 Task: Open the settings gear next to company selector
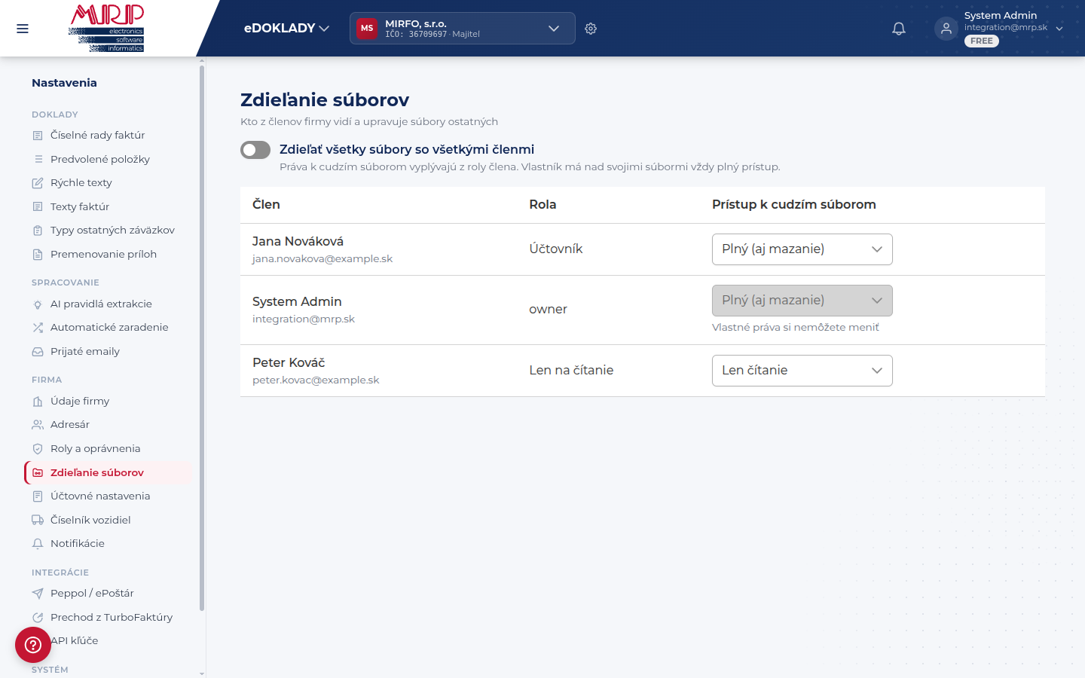[591, 29]
